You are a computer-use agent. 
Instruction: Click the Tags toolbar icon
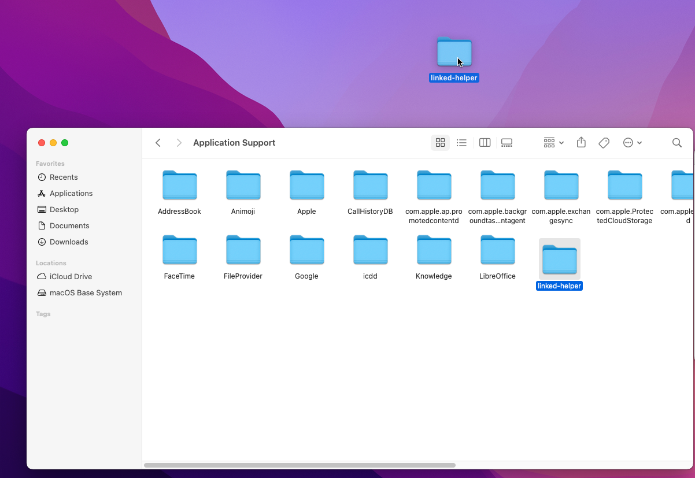coord(604,143)
